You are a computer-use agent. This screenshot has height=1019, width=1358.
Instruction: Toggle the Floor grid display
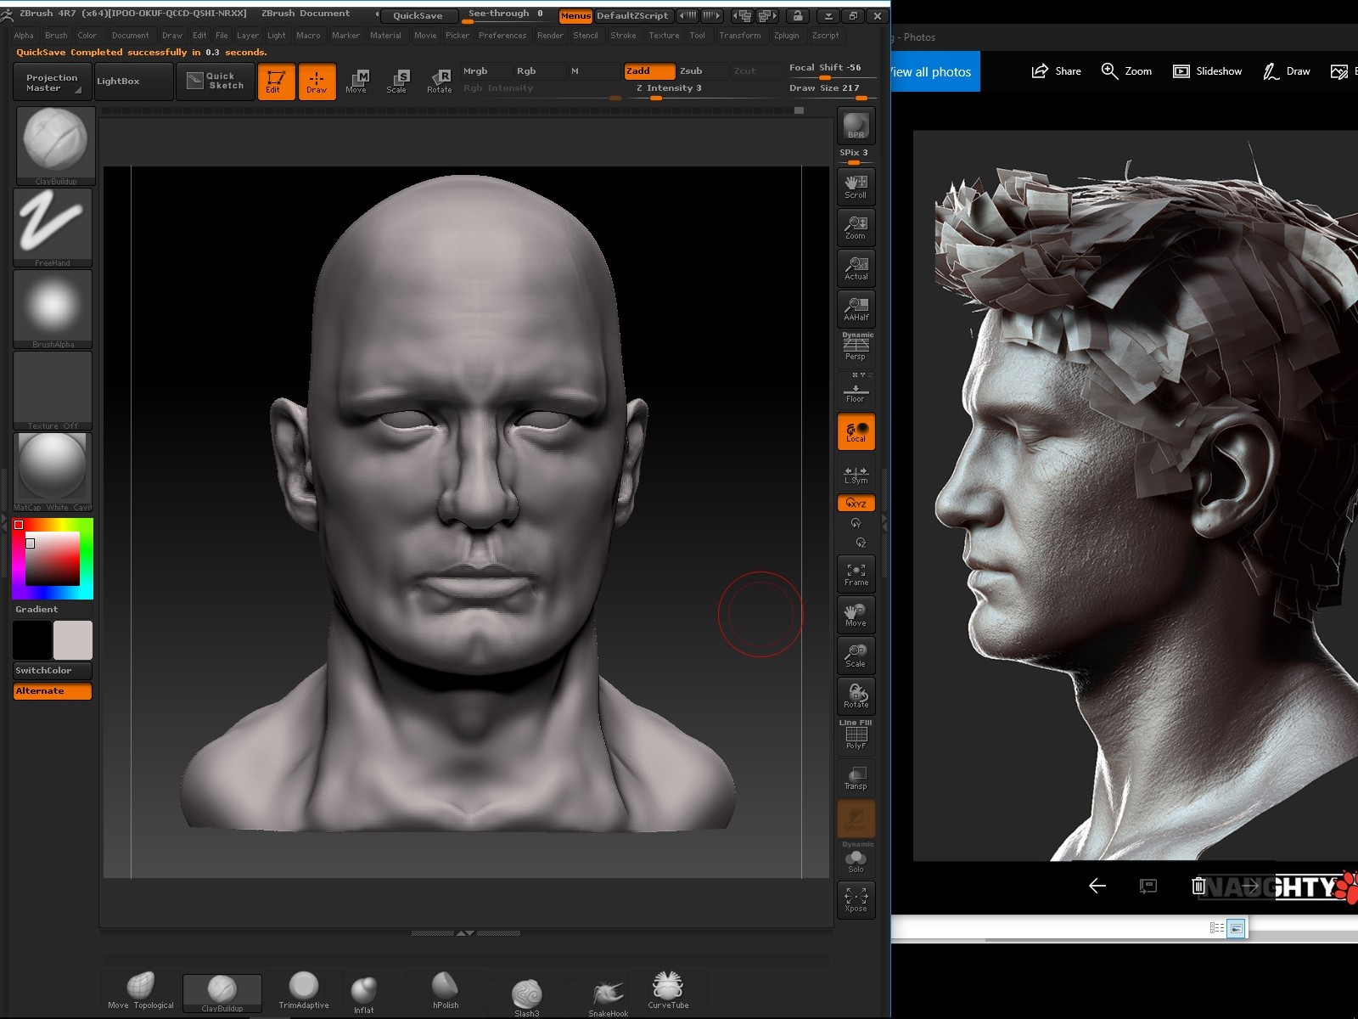pos(855,391)
